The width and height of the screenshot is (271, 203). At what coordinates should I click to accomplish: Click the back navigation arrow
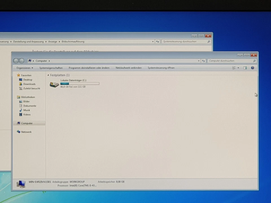click(x=16, y=61)
